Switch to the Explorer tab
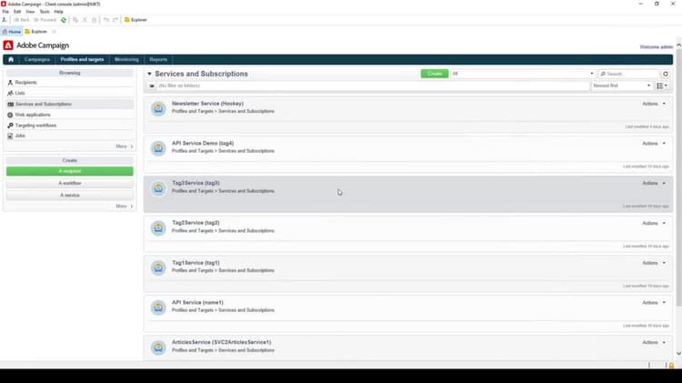 36,32
